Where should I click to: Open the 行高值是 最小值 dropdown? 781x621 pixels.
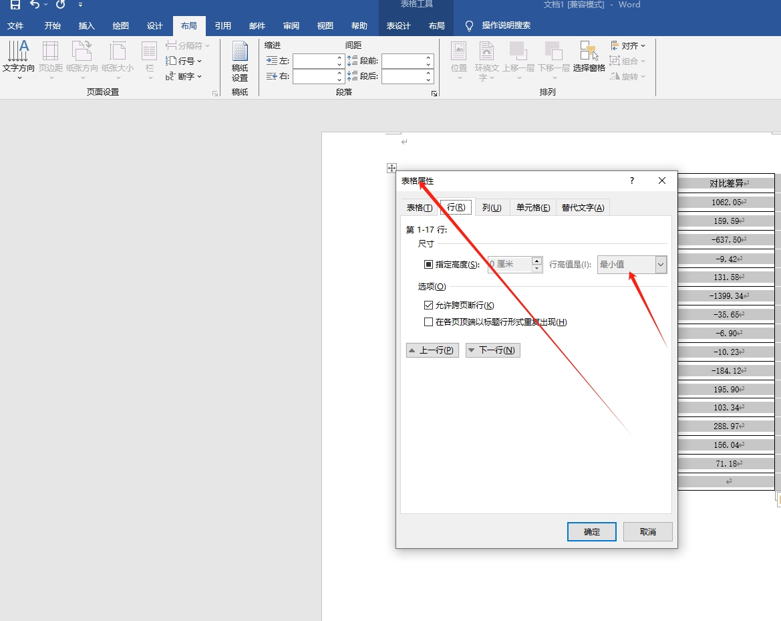(x=631, y=264)
